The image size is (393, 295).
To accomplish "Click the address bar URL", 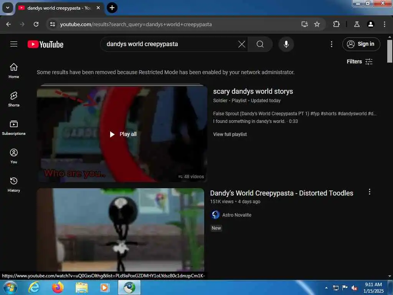I will [136, 24].
